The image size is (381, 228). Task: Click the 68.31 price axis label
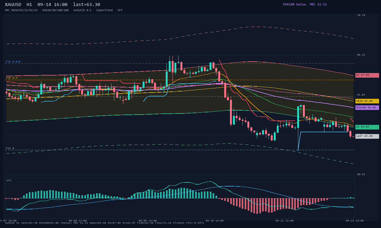[361, 55]
